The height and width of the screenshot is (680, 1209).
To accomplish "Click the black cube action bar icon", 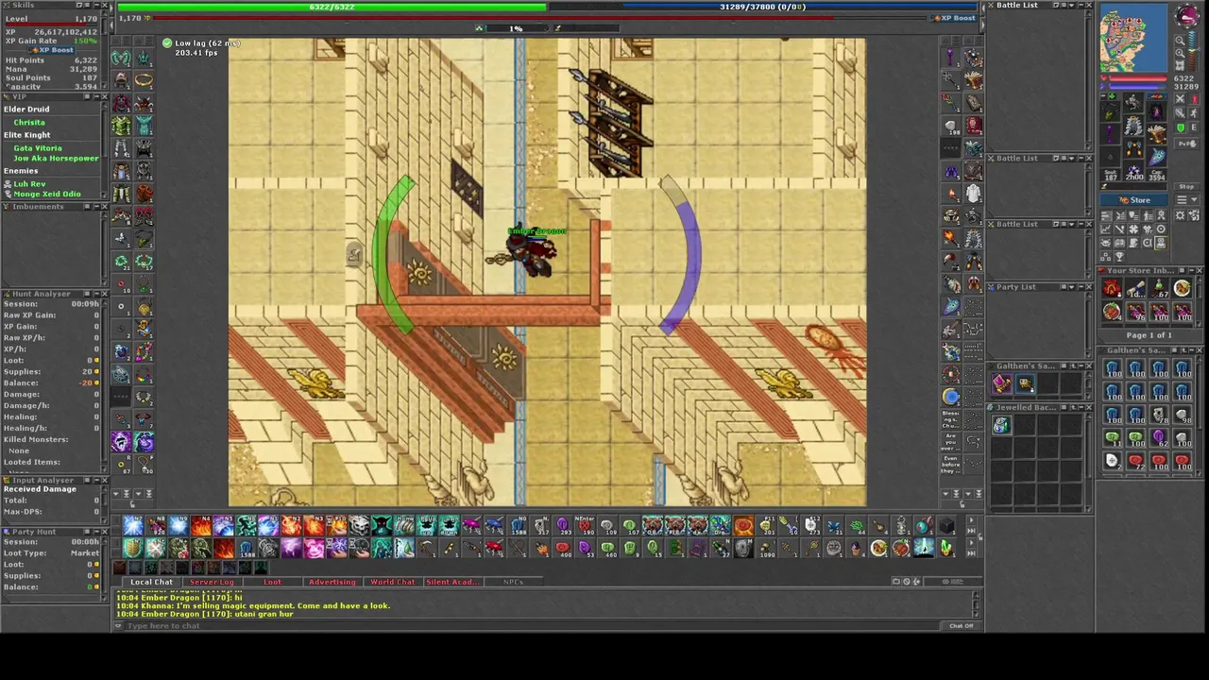I will tap(947, 527).
